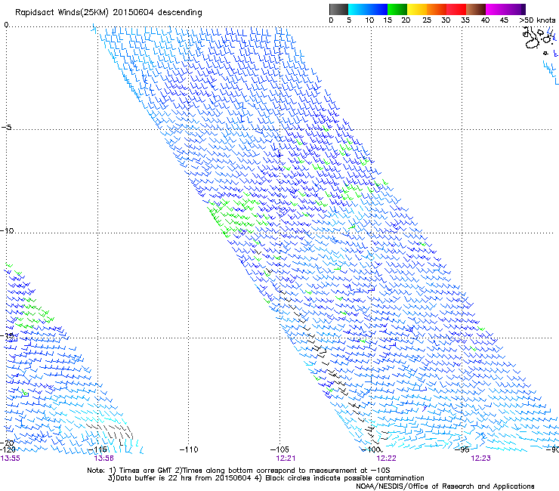Viewport: 559px width, 491px height.
Task: Select the '-105' longitude axis label
Action: click(x=279, y=449)
